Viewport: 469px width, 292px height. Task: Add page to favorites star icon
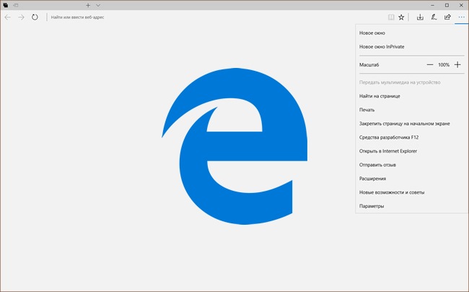click(401, 17)
